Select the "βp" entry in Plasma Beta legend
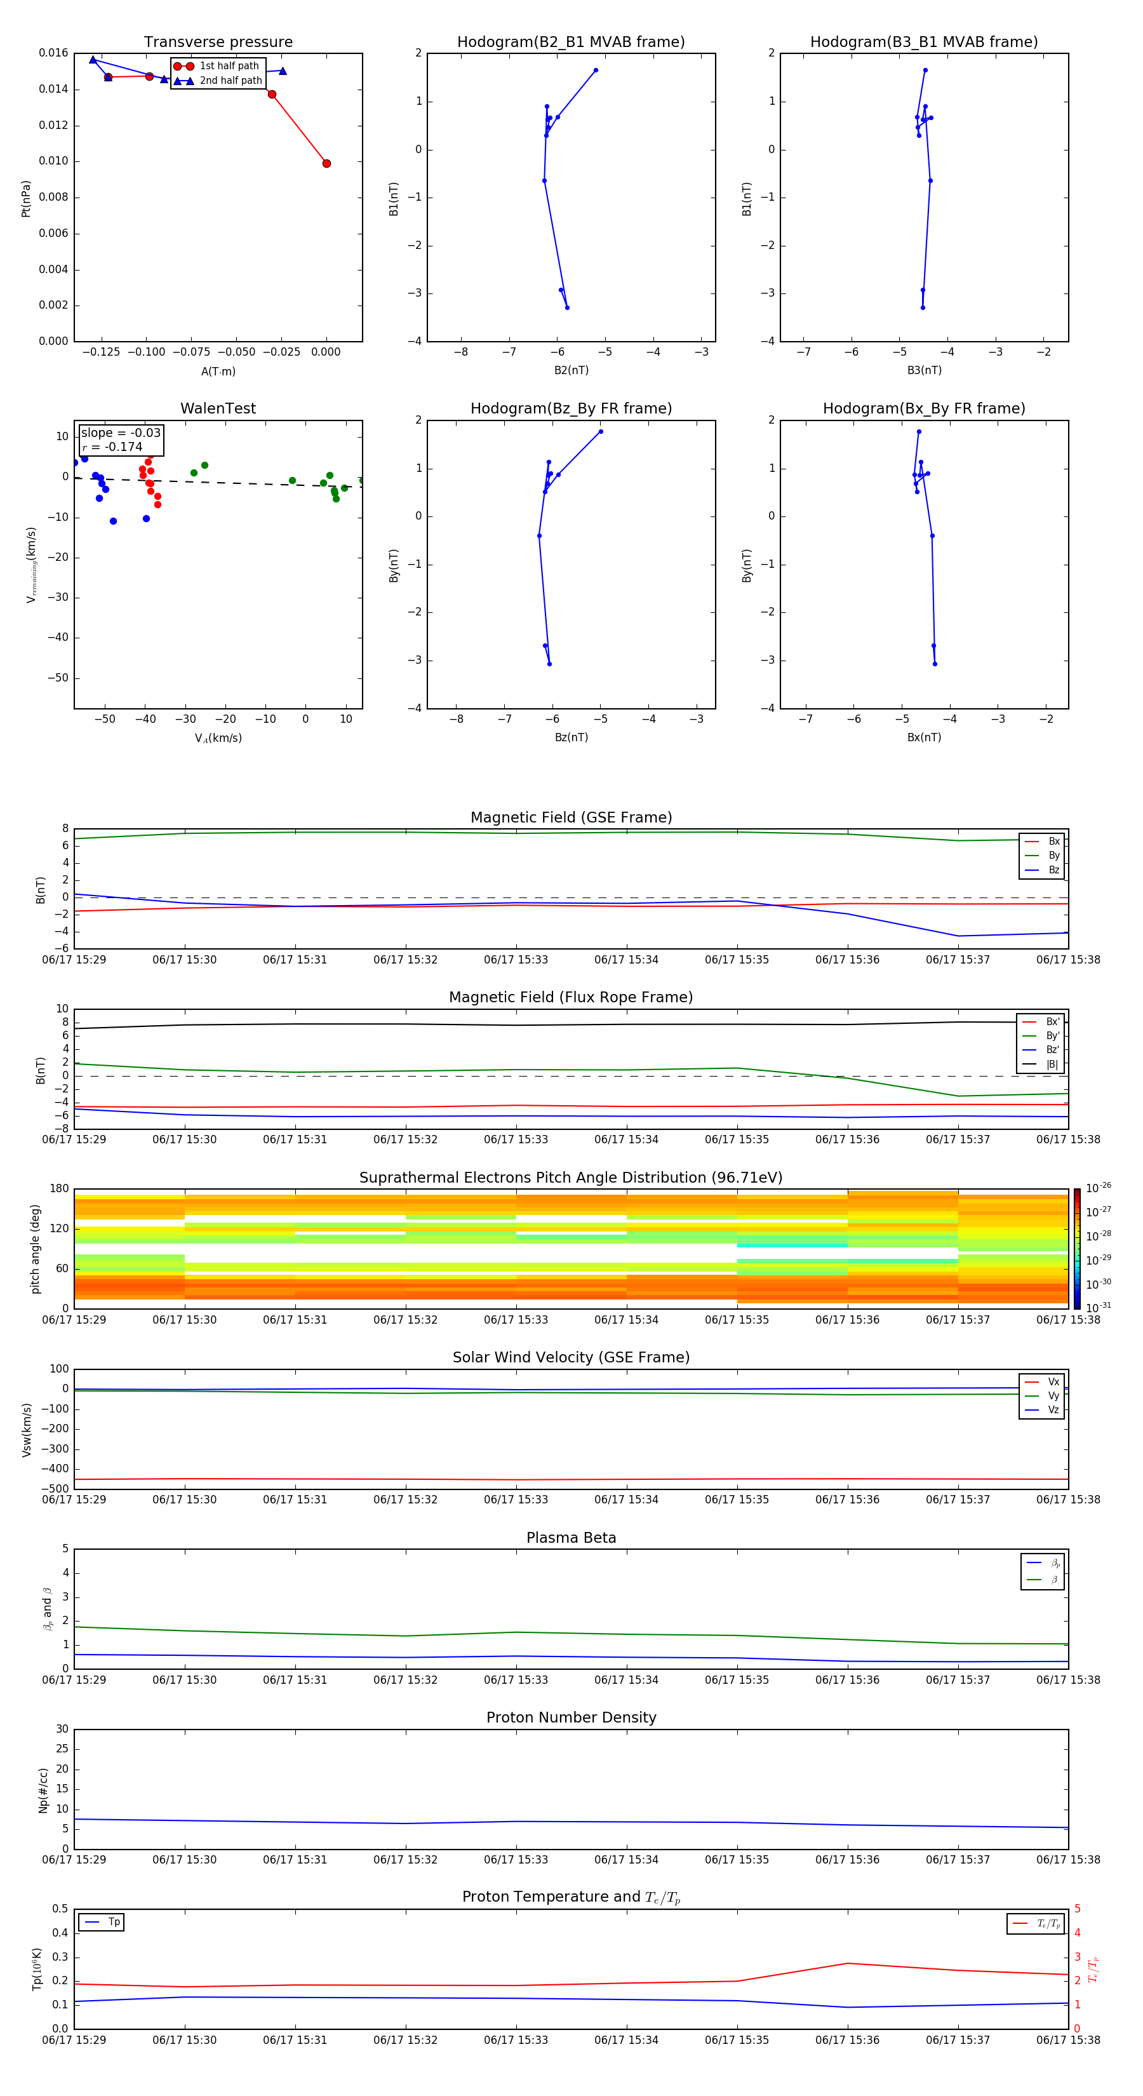The width and height of the screenshot is (1143, 2096). (x=1043, y=1563)
